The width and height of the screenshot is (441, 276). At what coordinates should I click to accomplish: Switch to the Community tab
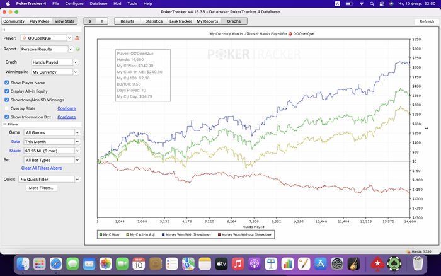click(x=14, y=21)
